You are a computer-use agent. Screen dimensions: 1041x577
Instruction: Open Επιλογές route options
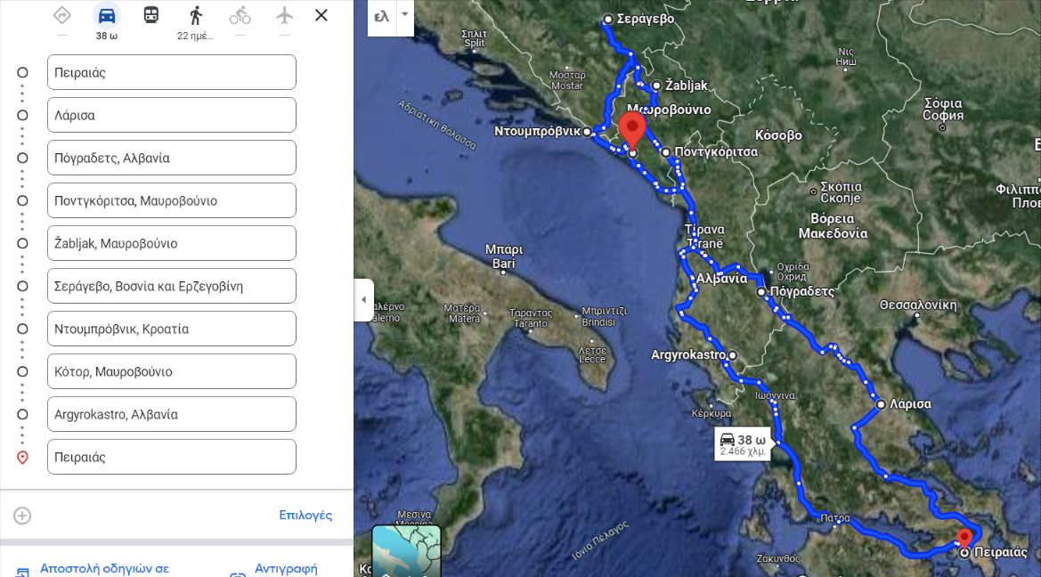click(305, 516)
